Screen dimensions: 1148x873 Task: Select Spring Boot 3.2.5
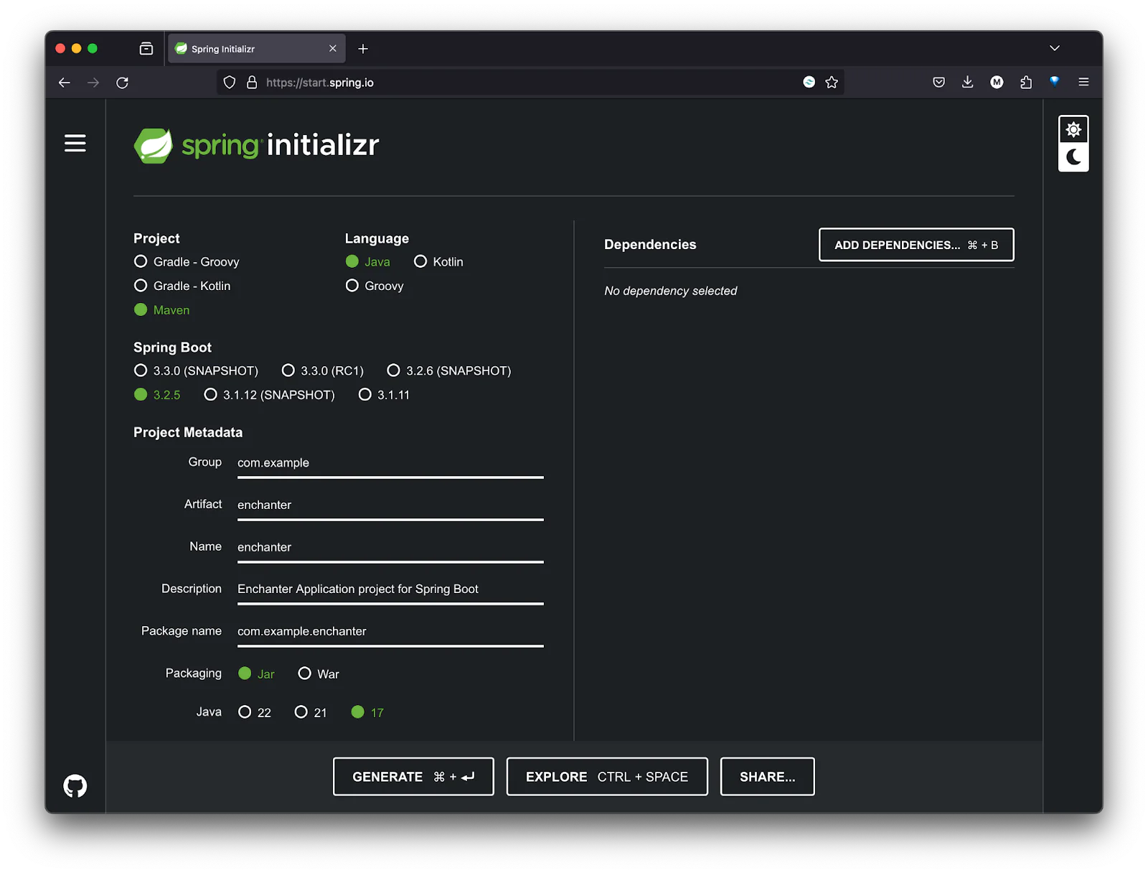(157, 395)
